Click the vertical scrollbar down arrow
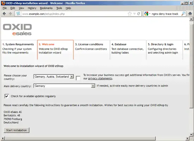 [191, 134]
